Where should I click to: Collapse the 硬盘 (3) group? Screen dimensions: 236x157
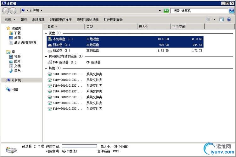(x=46, y=33)
